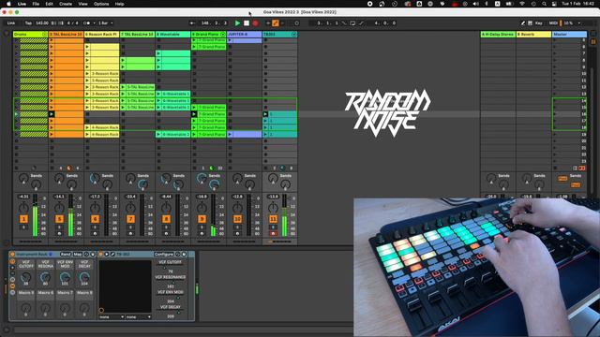600x337 pixels.
Task: Click Send A knob on Drums track
Action: pyautogui.click(x=23, y=178)
